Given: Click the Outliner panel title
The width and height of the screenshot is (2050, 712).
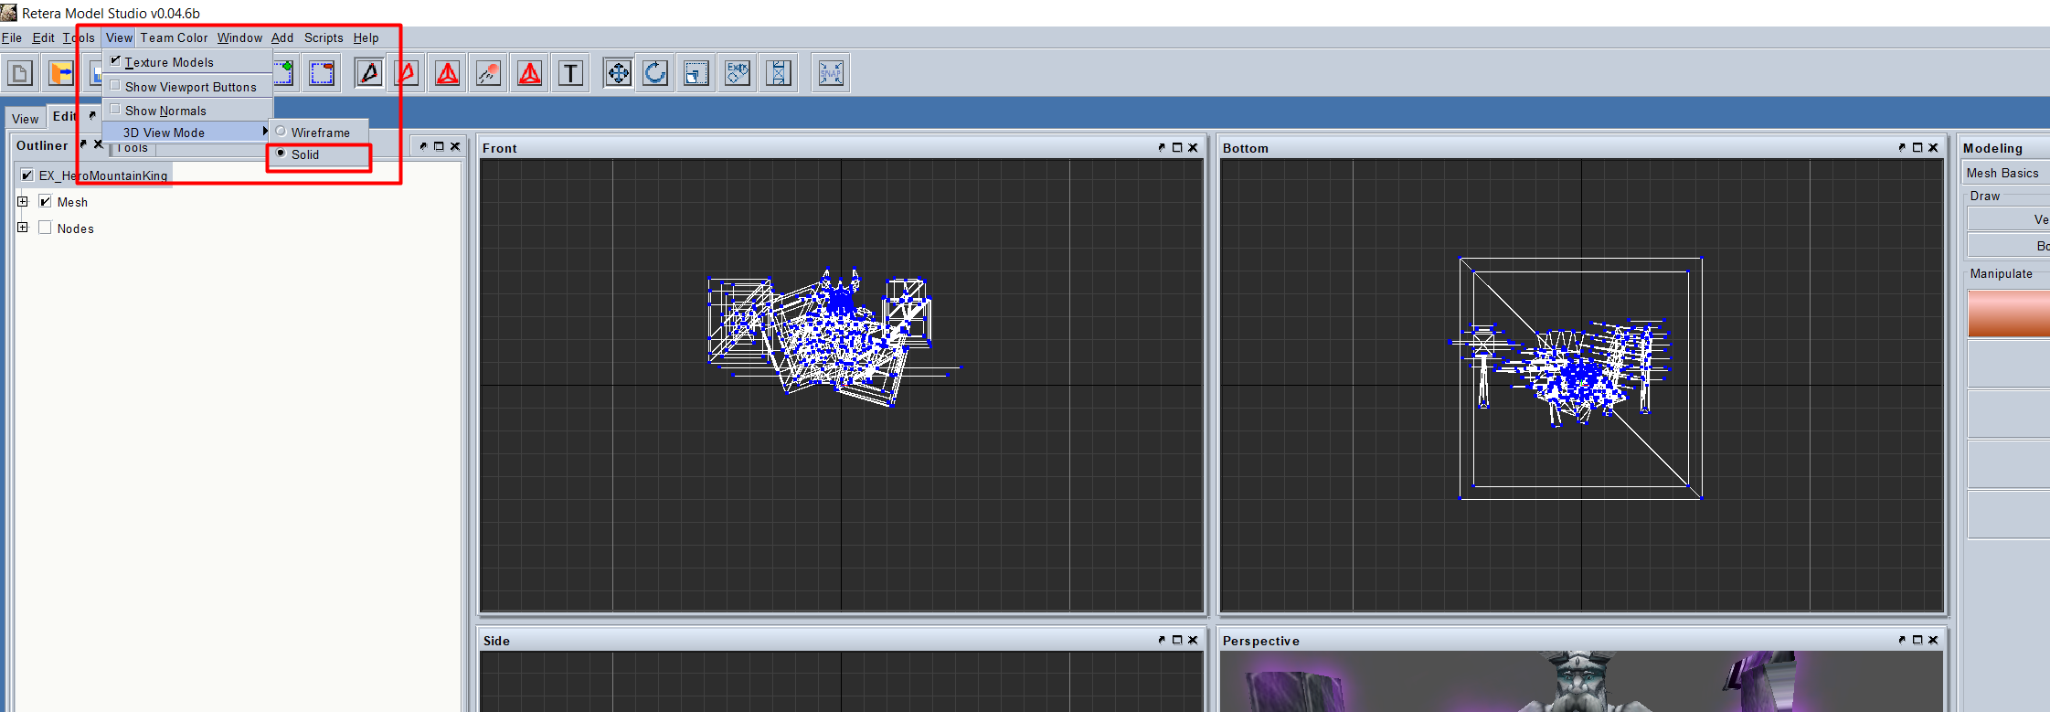Looking at the screenshot, I should [42, 145].
